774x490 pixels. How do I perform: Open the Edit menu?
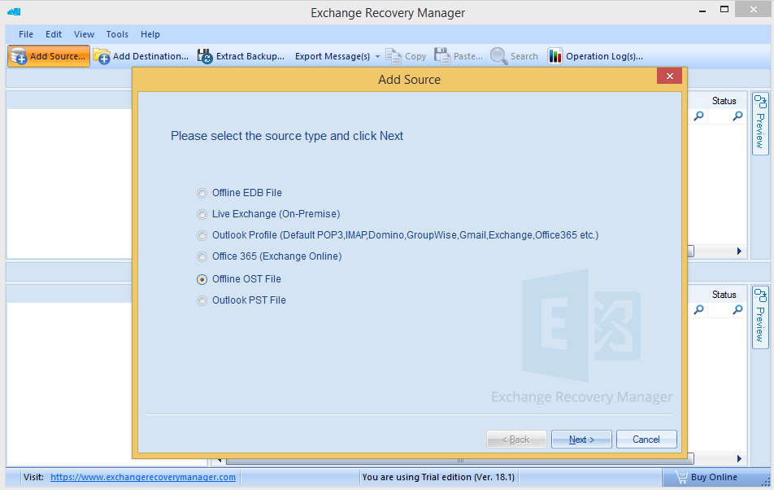pyautogui.click(x=54, y=34)
